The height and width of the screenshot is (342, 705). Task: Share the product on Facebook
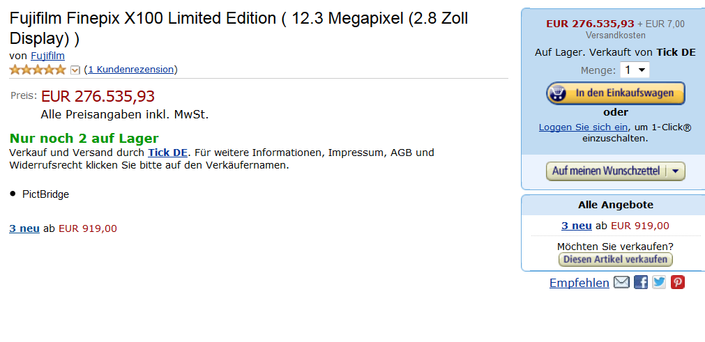(641, 283)
